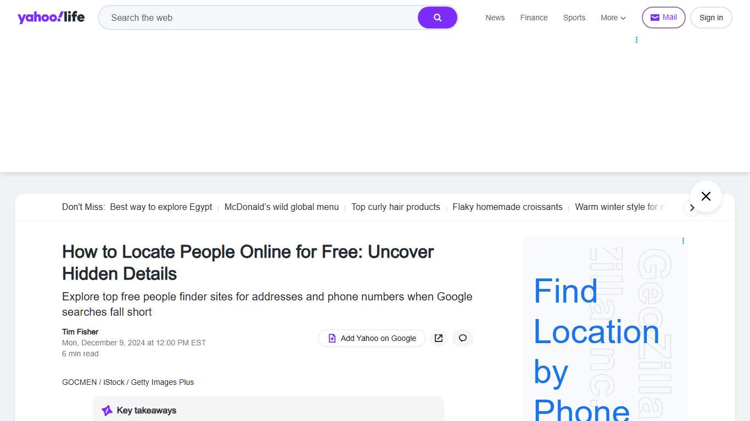Advance the Don't Miss ticker with right chevron
The height and width of the screenshot is (421, 750).
coord(692,208)
